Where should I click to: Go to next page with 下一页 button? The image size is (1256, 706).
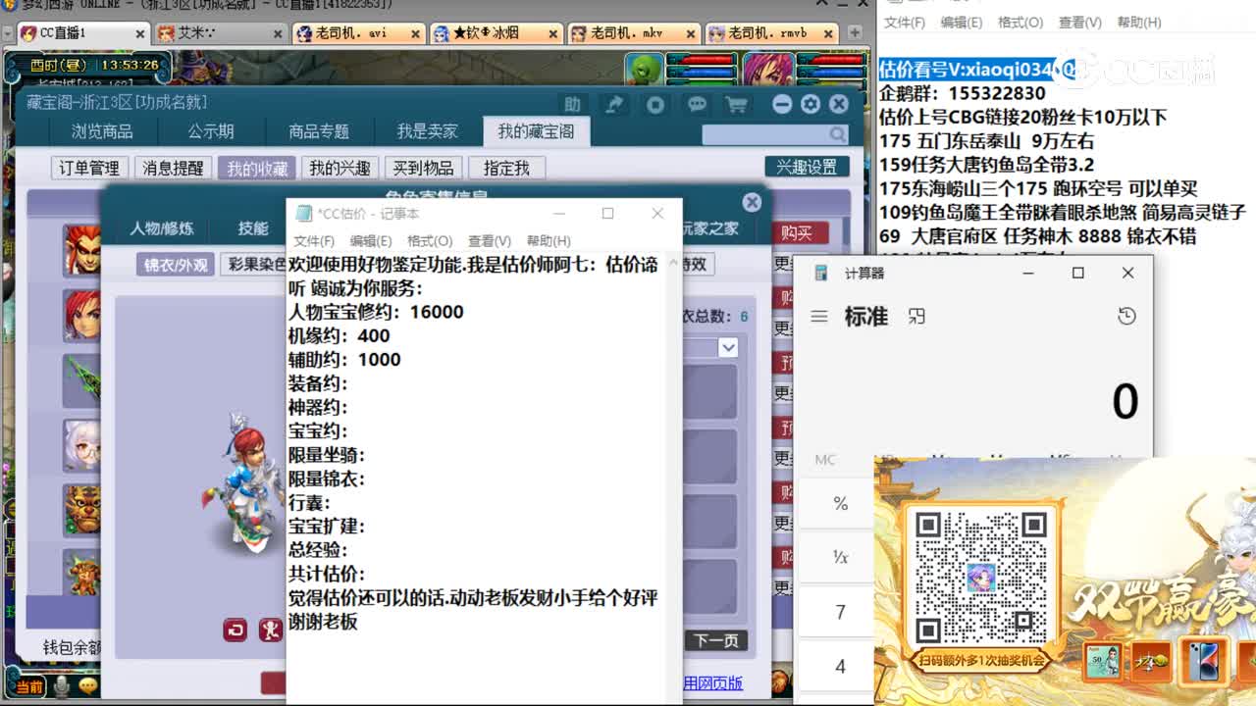click(716, 640)
